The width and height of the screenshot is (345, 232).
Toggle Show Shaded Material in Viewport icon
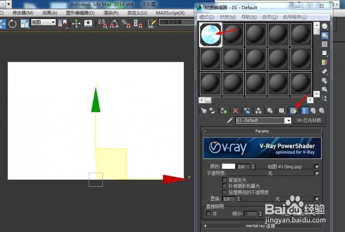(293, 111)
